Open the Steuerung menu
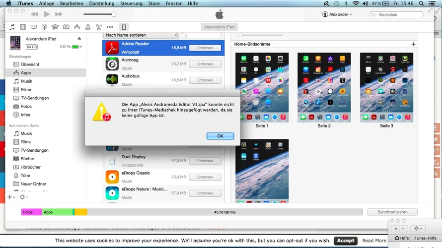This screenshot has width=442, height=248. (131, 3)
